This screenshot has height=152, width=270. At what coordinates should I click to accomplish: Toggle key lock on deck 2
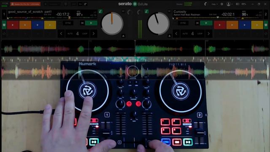pos(146,11)
